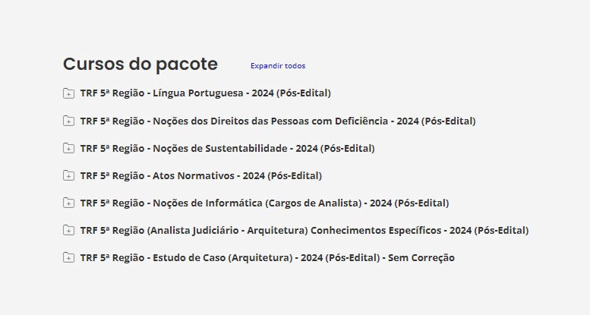Select the Arquitetura Conhecimentos Específicos course title
The image size is (590, 315).
[x=304, y=230]
